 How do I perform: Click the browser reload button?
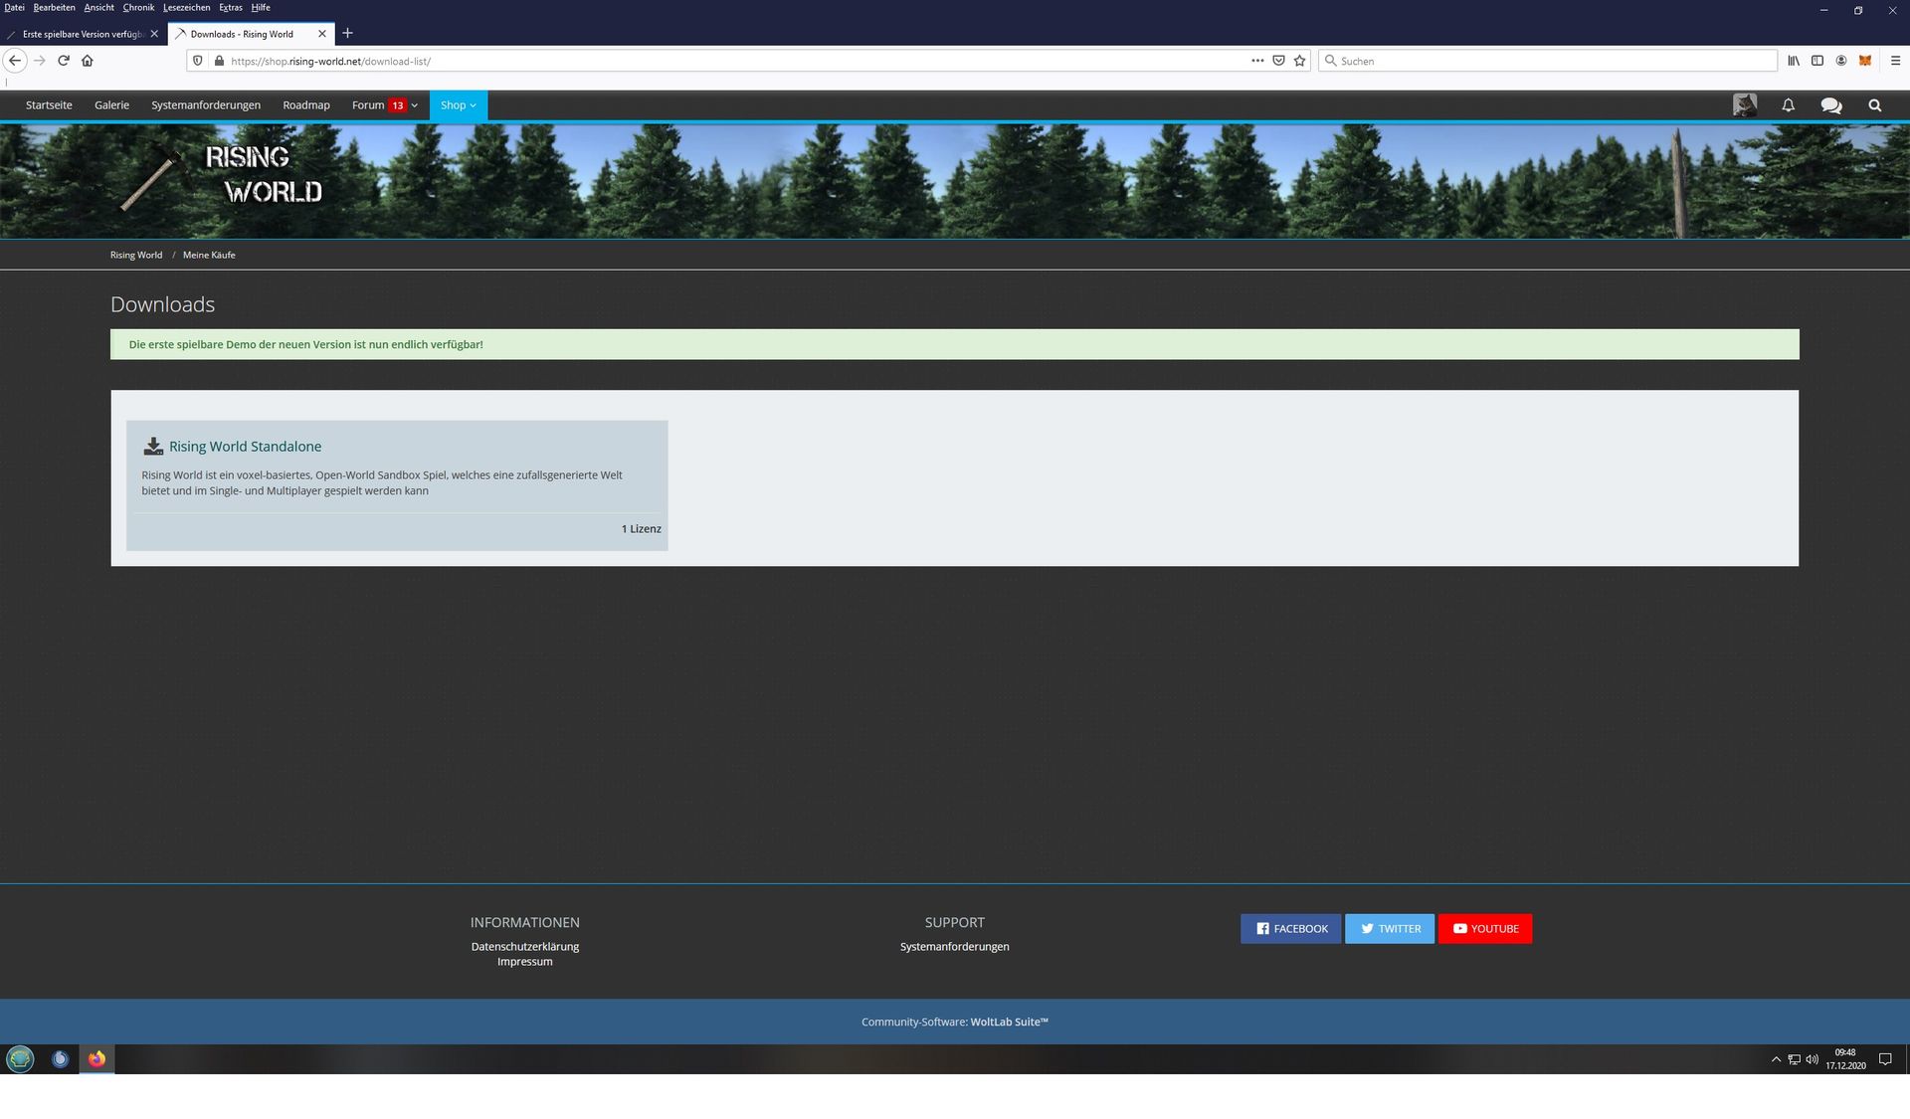tap(63, 61)
